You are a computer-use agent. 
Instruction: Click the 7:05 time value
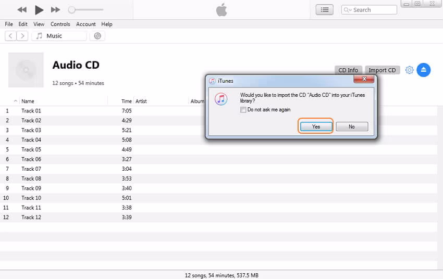127,111
